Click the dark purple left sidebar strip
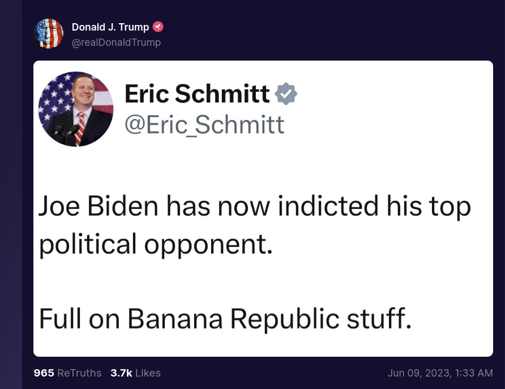 pyautogui.click(x=11, y=195)
